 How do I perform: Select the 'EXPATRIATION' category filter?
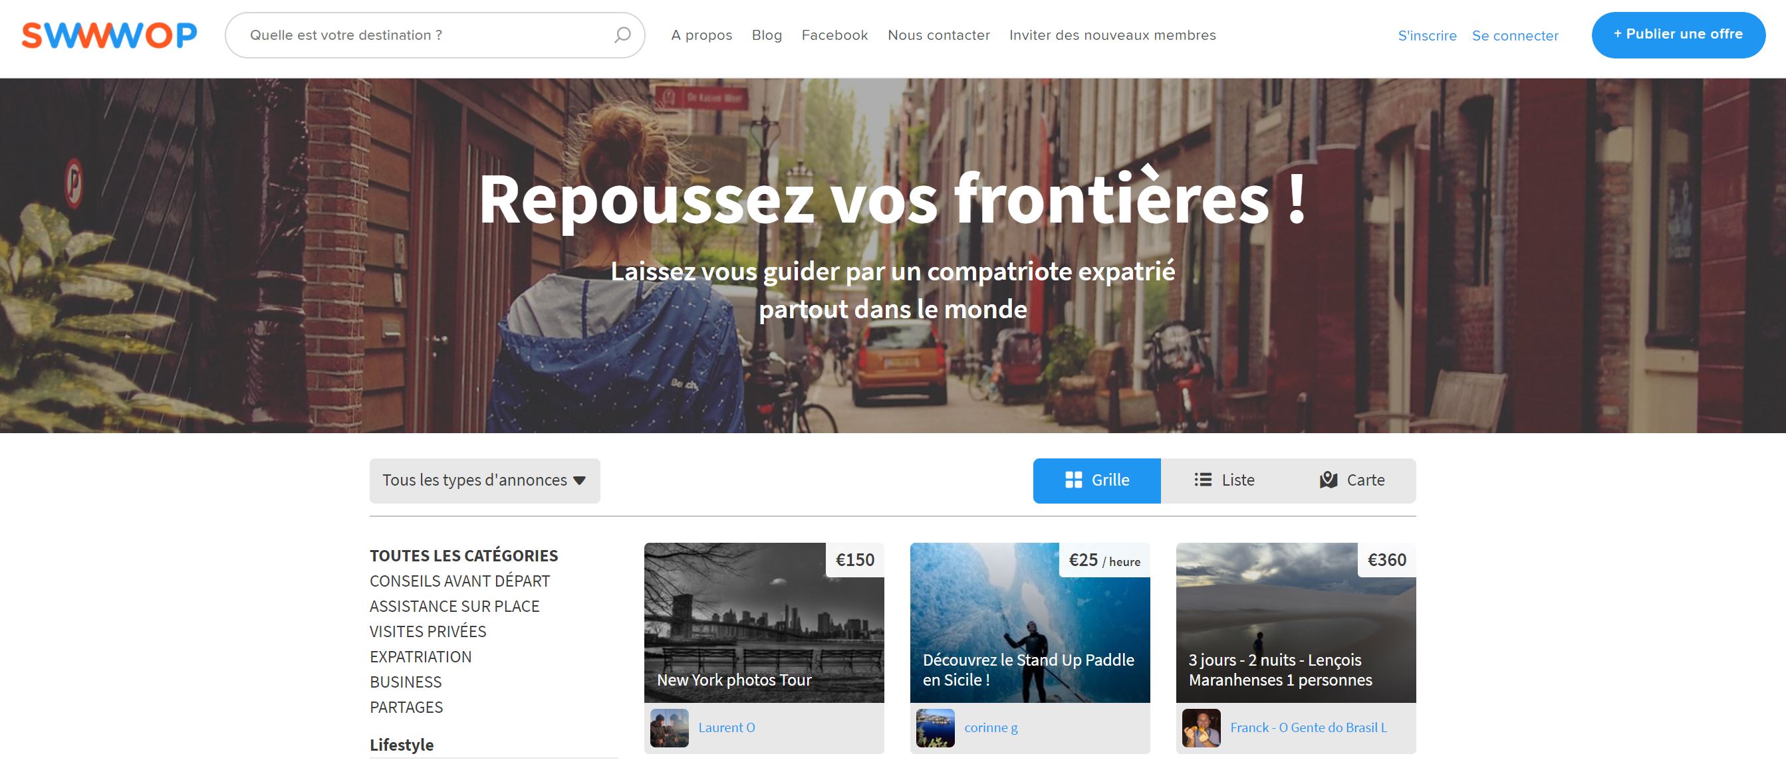click(420, 657)
